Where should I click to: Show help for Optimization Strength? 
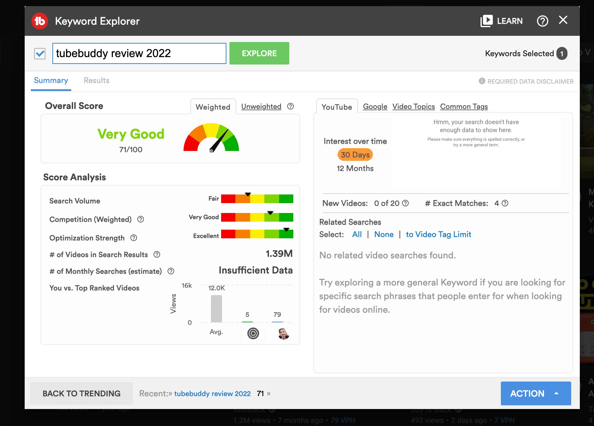pos(134,238)
